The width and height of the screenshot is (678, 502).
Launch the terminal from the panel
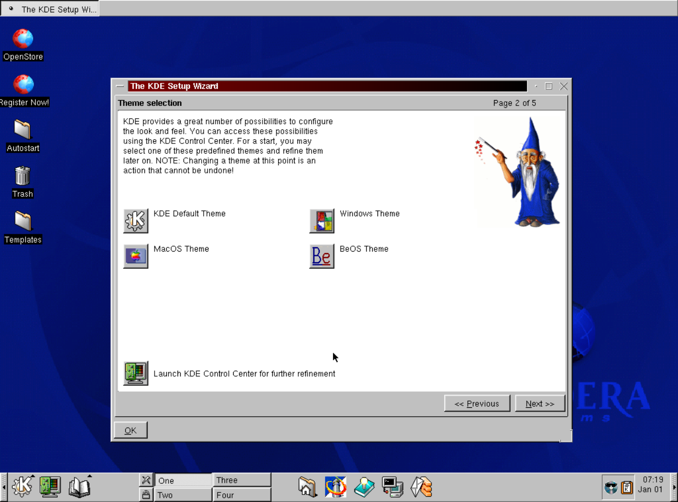(x=392, y=486)
